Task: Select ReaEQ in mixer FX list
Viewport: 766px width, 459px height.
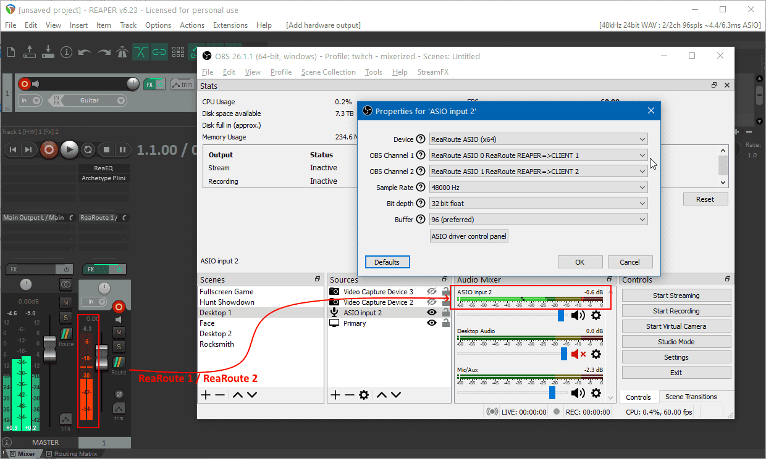Action: pos(104,168)
